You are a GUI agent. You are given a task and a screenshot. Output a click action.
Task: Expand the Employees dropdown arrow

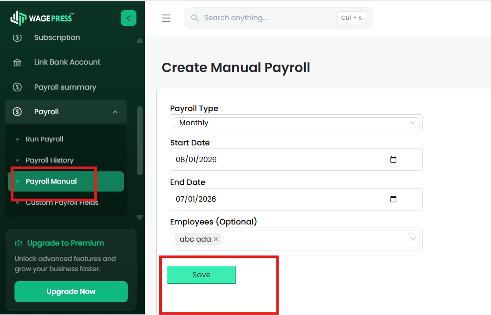click(413, 239)
